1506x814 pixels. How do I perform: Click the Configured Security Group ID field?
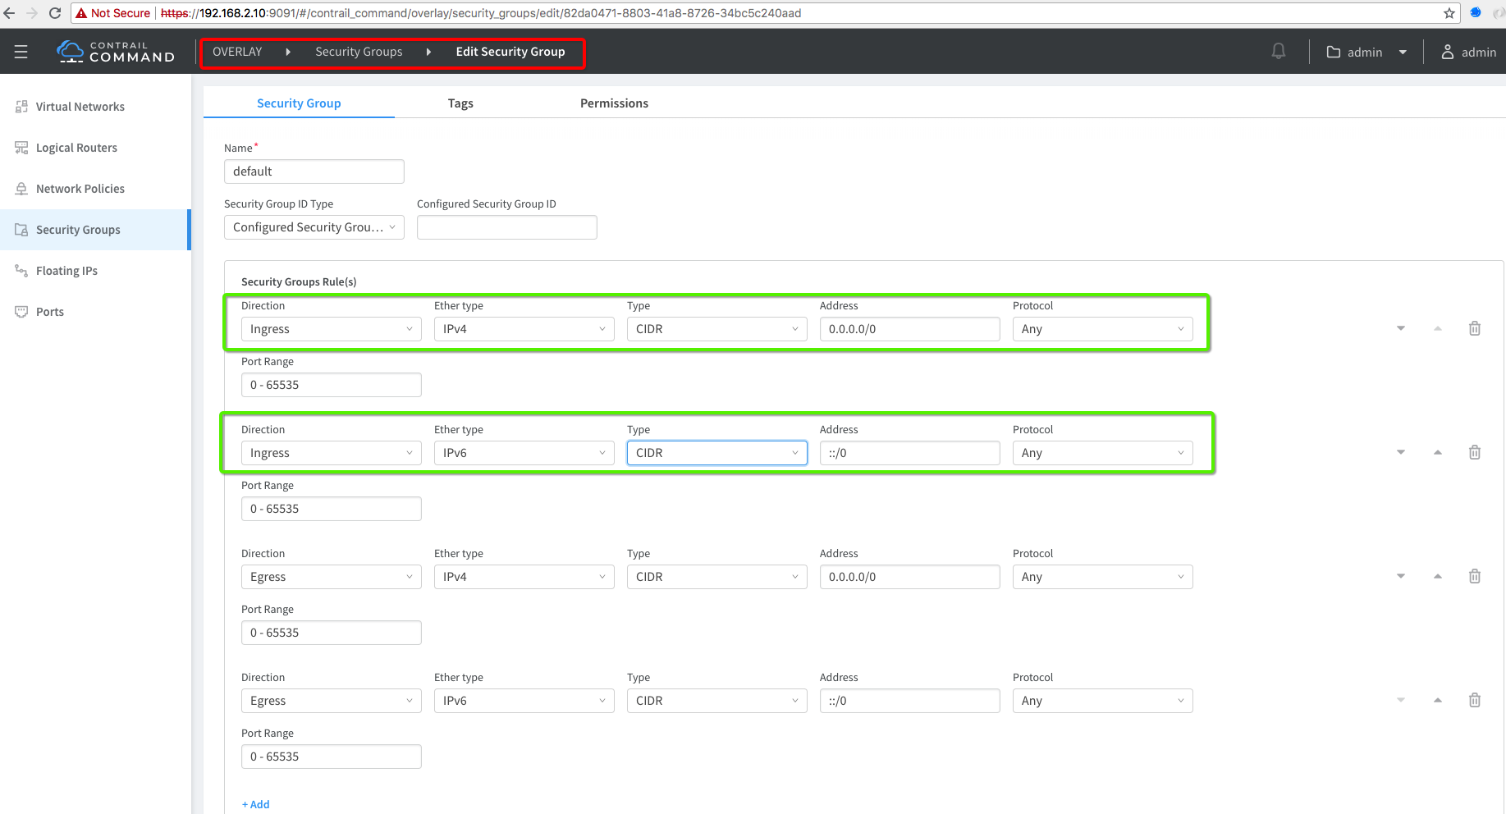point(506,227)
